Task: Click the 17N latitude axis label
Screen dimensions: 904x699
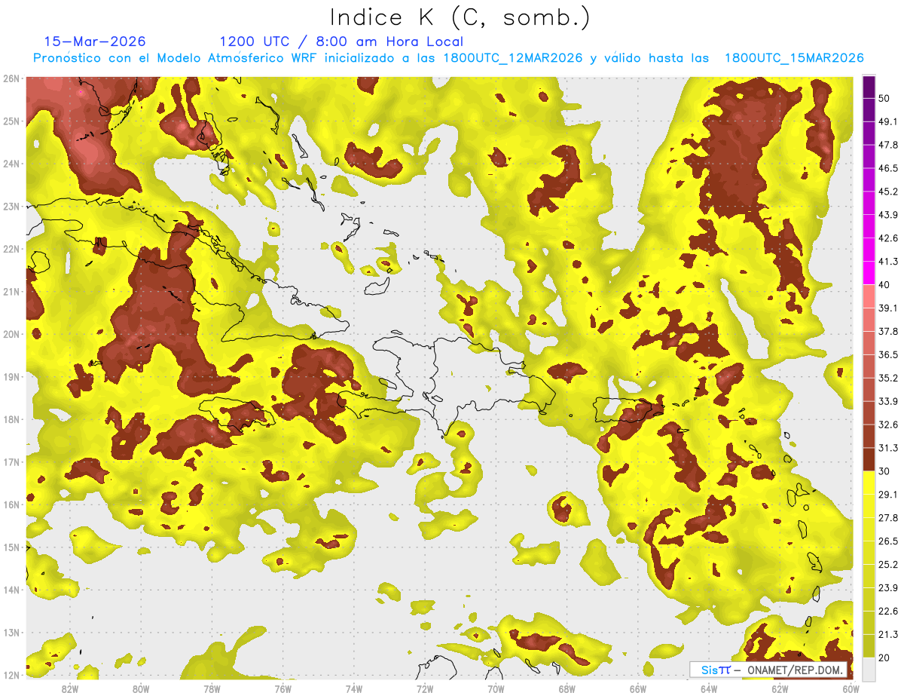Action: click(11, 462)
